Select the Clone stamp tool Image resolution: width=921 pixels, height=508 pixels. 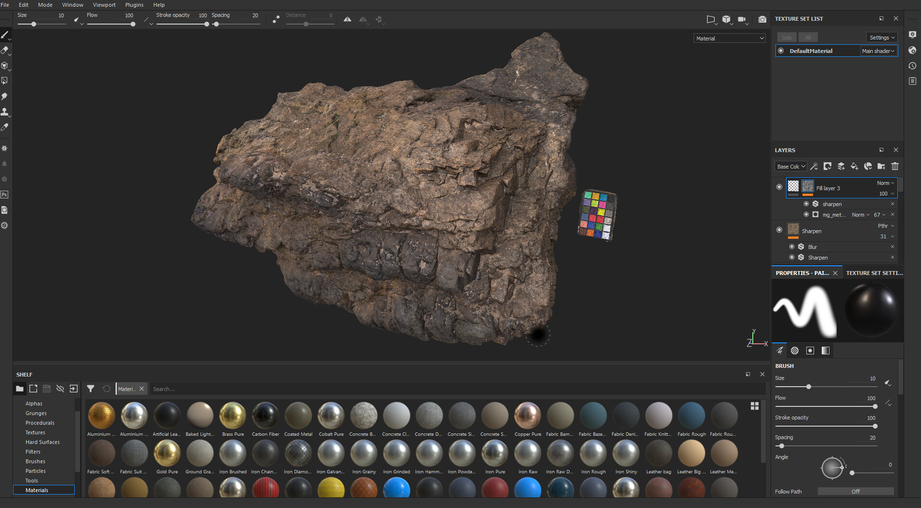tap(5, 112)
